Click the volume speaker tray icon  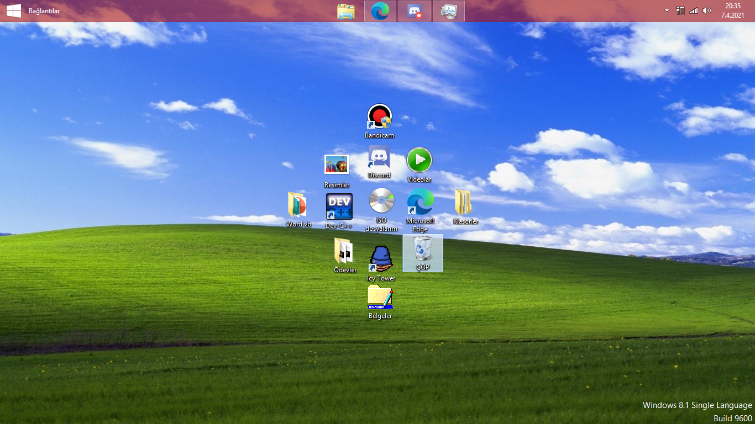707,10
